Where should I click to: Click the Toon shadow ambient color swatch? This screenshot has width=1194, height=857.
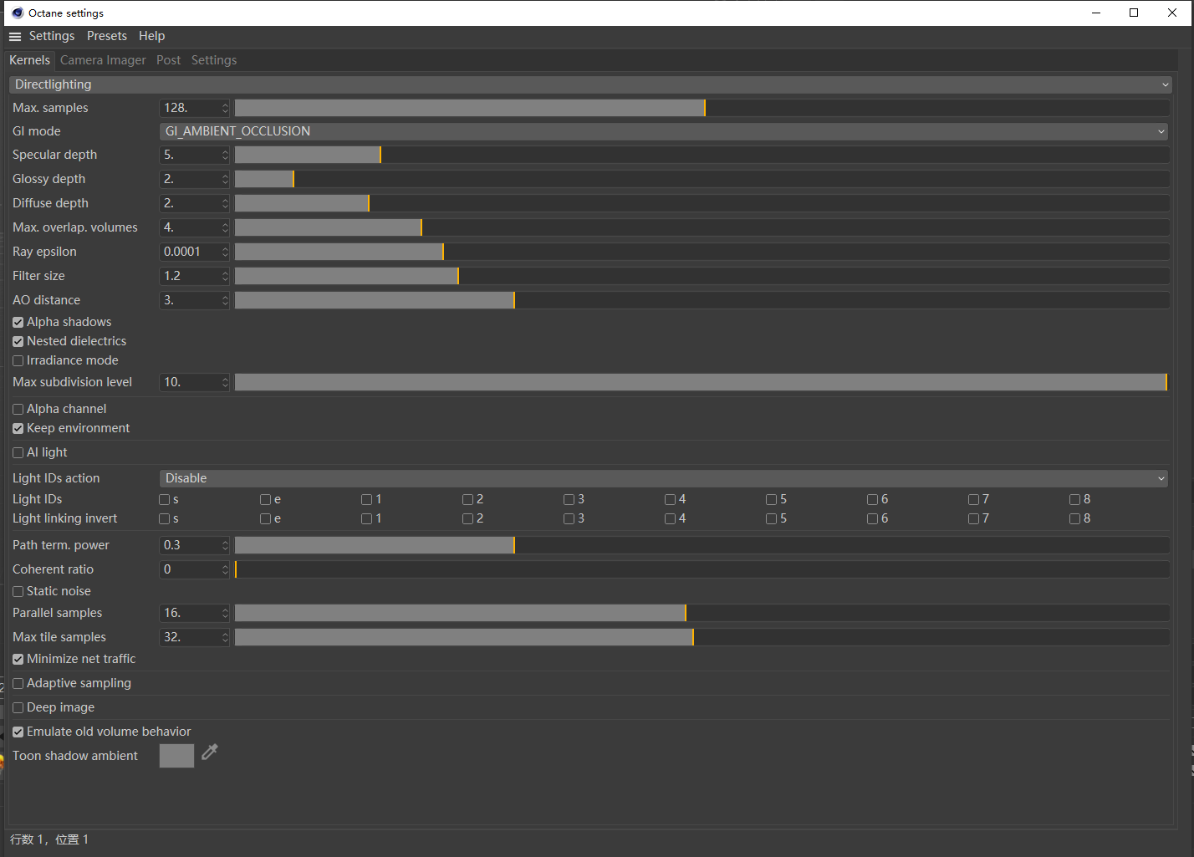click(x=176, y=756)
